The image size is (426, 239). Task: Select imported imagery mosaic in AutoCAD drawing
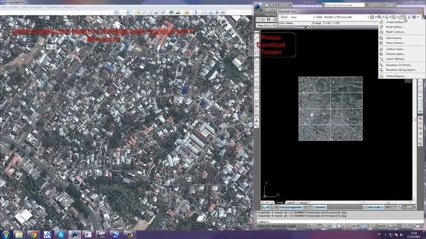(330, 109)
